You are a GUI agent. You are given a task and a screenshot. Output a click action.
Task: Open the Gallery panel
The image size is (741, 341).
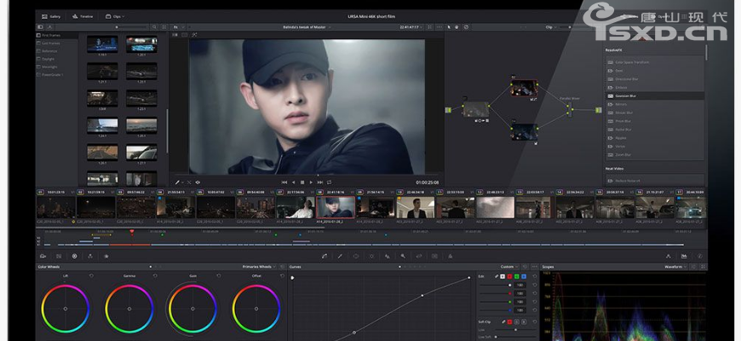(x=51, y=16)
